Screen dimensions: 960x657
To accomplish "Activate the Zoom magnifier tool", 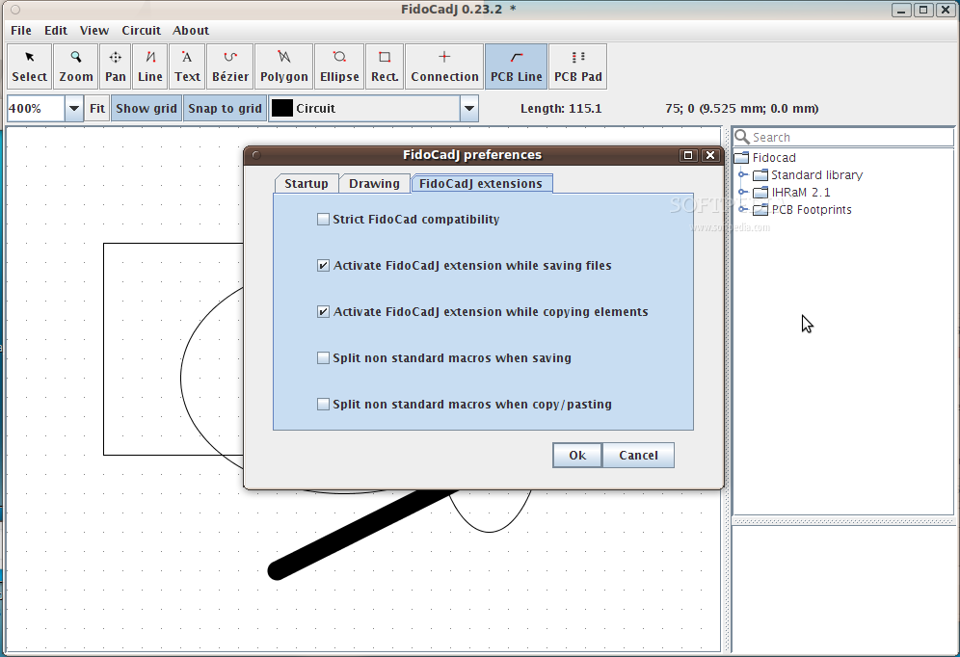I will 76,66.
